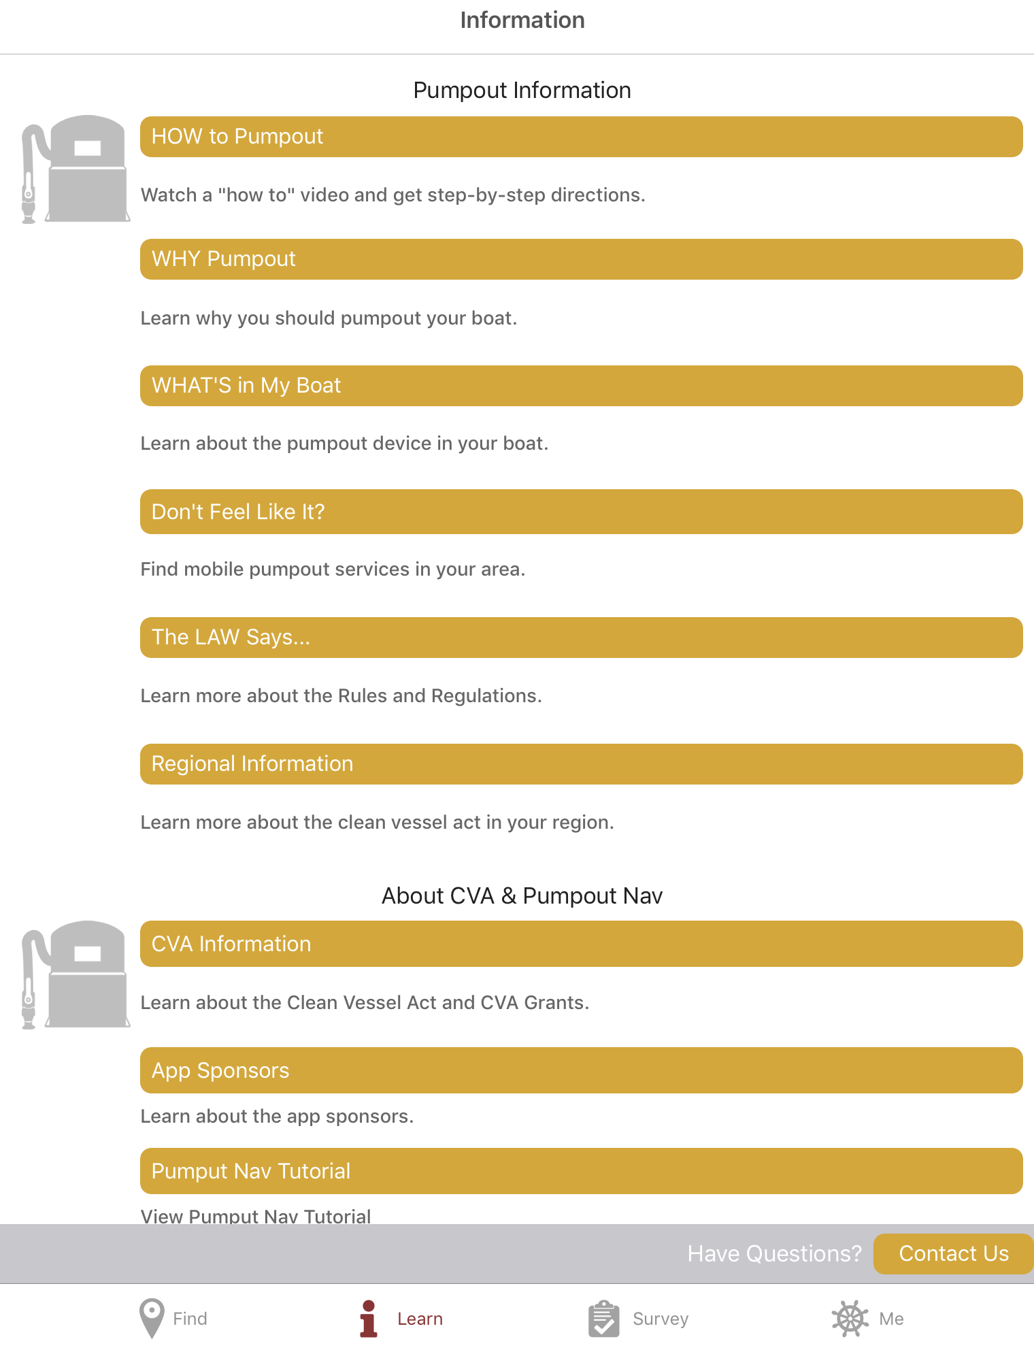
Task: View The LAW Says... section
Action: point(581,638)
